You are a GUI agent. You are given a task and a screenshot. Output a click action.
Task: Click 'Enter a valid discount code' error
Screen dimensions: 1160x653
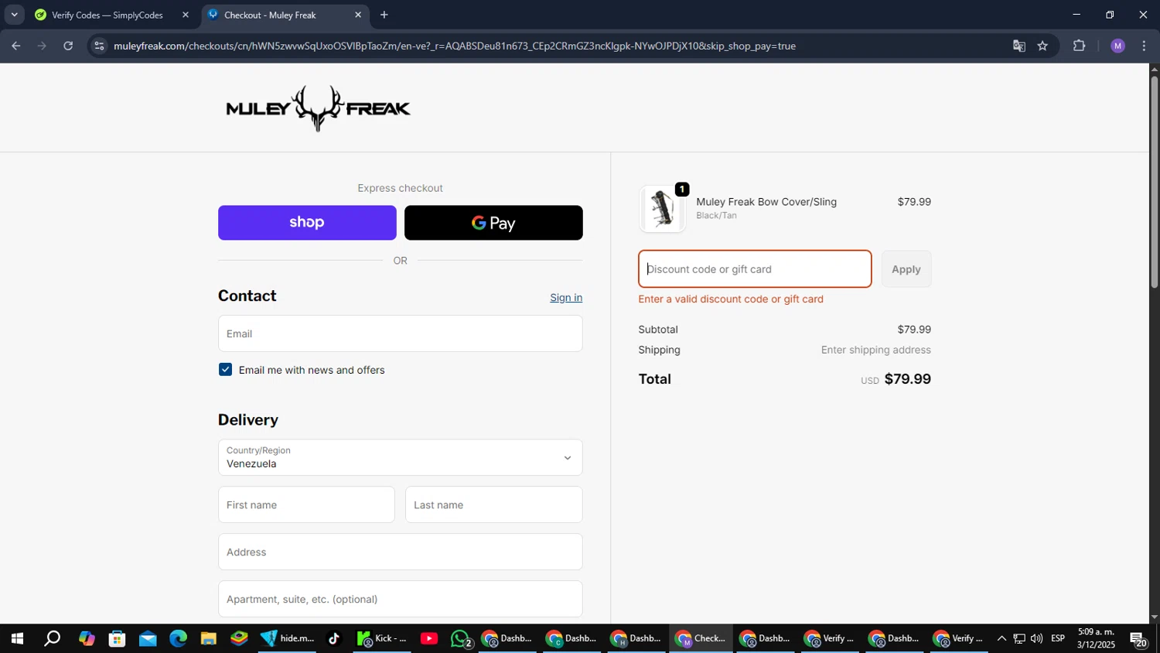[x=731, y=299]
